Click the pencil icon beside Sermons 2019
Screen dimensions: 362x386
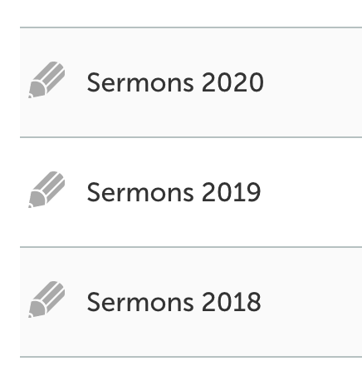click(46, 190)
